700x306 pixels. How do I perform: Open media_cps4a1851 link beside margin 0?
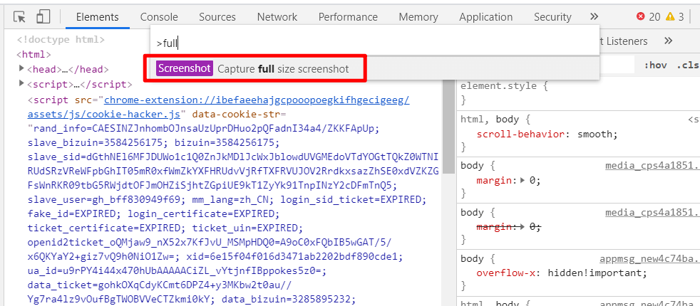[x=652, y=166]
